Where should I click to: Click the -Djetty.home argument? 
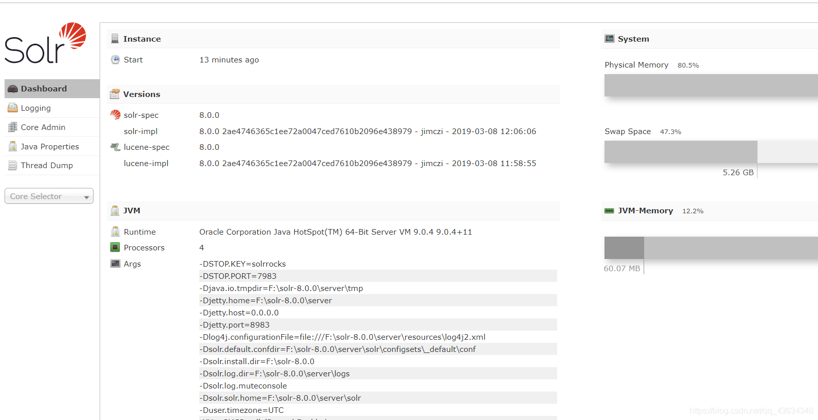point(378,301)
